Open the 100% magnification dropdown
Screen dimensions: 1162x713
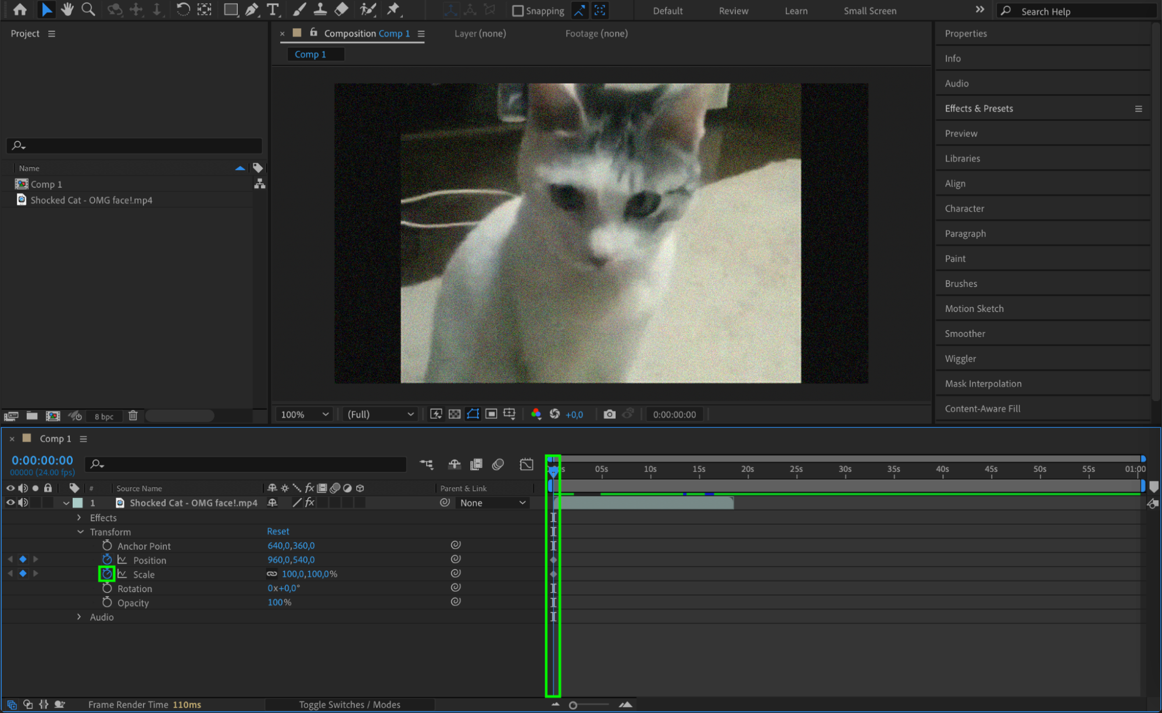point(305,414)
